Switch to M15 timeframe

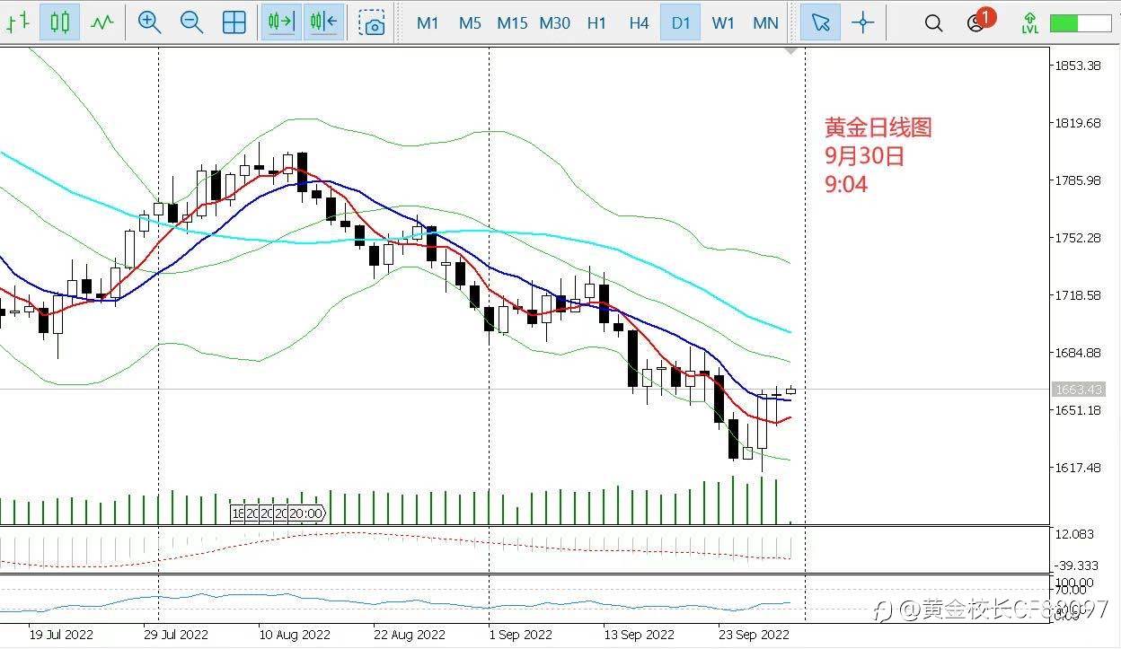click(512, 23)
